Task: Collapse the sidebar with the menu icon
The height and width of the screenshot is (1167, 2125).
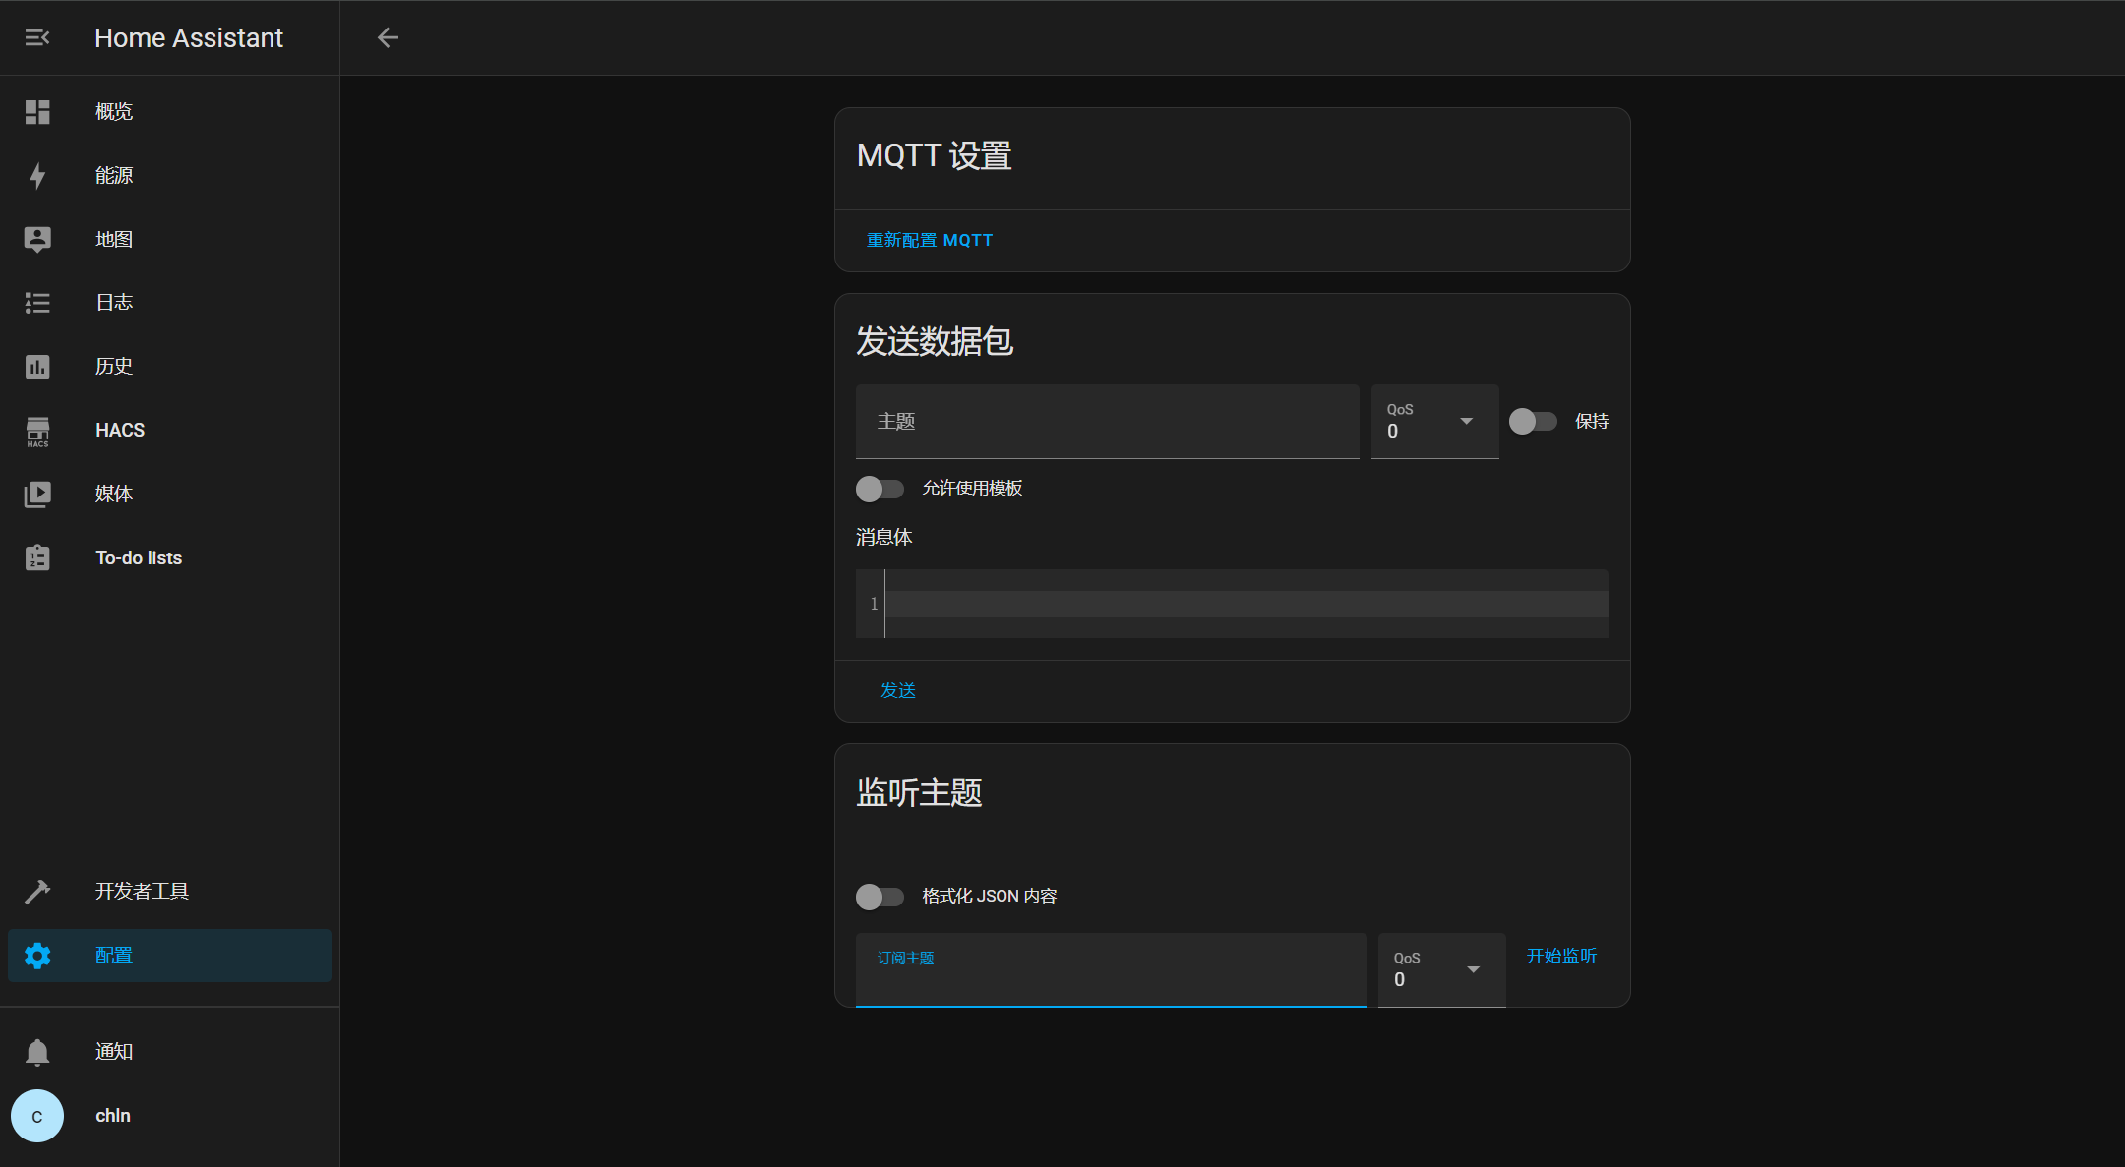Action: click(37, 37)
